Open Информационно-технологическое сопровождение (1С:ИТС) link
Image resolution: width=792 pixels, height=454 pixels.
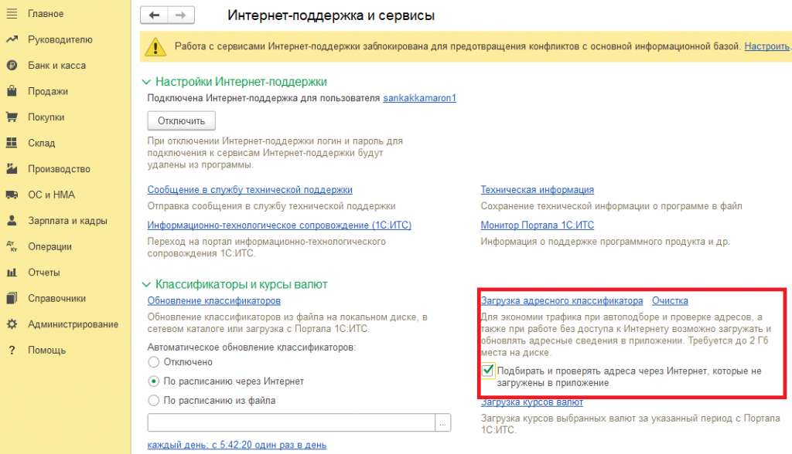pos(279,225)
